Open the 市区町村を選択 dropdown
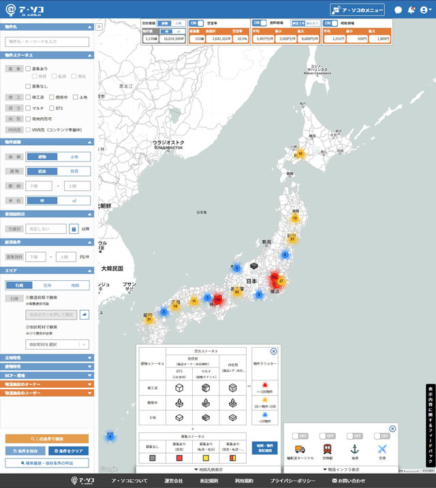The image size is (436, 488). [x=57, y=344]
